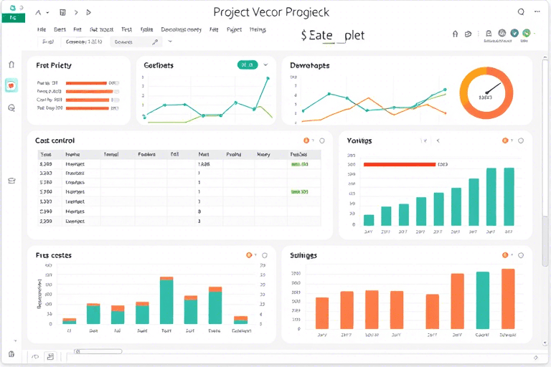Click the green circular icon in top-right toolbar
The width and height of the screenshot is (551, 367).
[x=527, y=32]
